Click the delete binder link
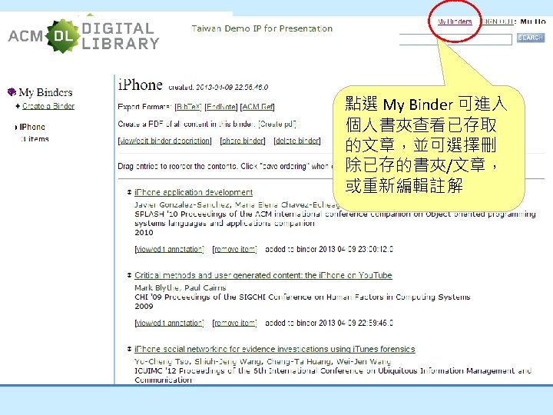Image resolution: width=553 pixels, height=415 pixels. (297, 141)
